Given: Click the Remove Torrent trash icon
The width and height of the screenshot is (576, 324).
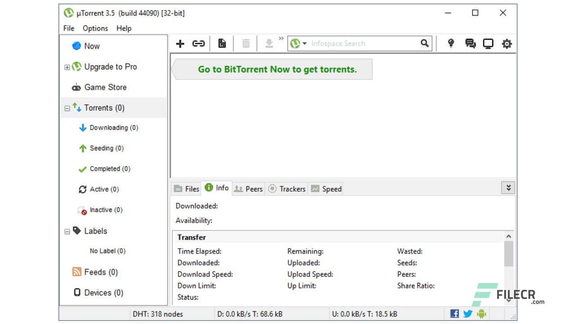Looking at the screenshot, I should click(246, 43).
